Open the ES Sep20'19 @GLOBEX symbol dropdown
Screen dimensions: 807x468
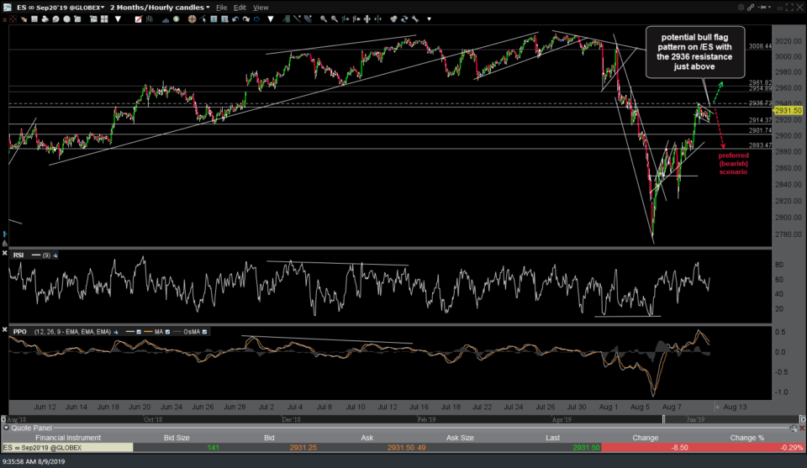pos(60,8)
